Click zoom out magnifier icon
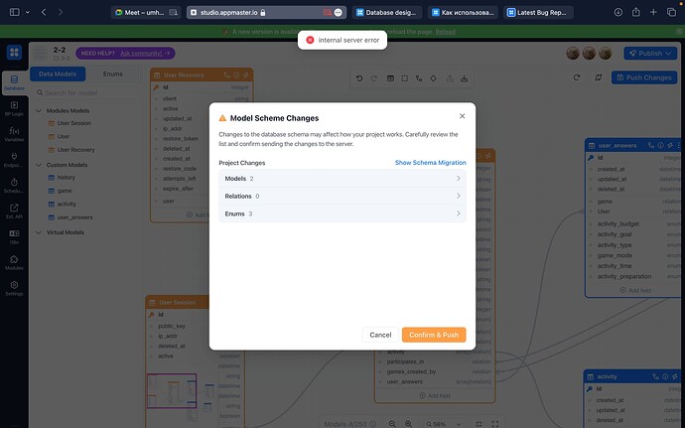 point(392,424)
